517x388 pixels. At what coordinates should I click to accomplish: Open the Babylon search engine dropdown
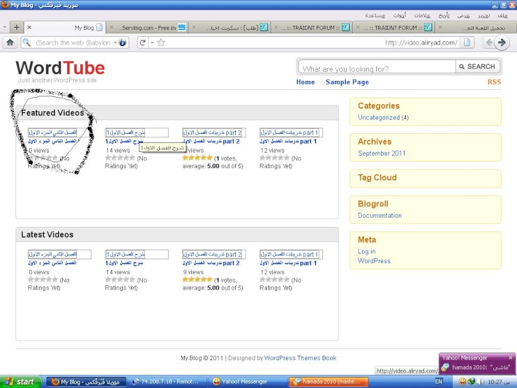(116, 43)
